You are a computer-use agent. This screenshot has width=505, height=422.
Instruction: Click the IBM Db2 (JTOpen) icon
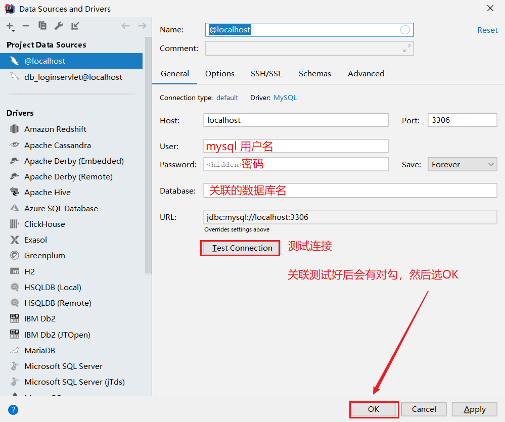15,335
